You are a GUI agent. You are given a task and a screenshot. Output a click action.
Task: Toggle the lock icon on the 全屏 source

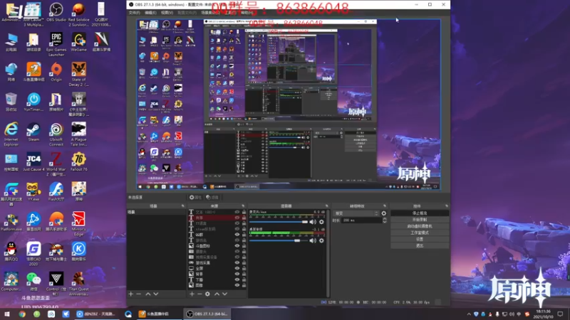244,269
